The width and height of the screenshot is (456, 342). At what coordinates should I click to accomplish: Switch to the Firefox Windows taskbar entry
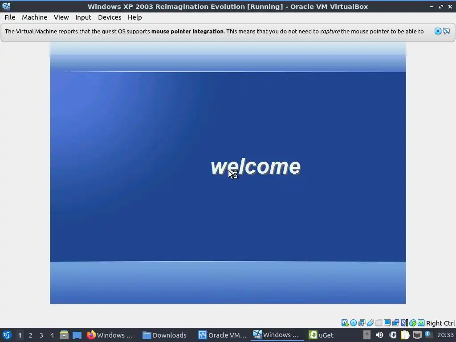coord(110,335)
